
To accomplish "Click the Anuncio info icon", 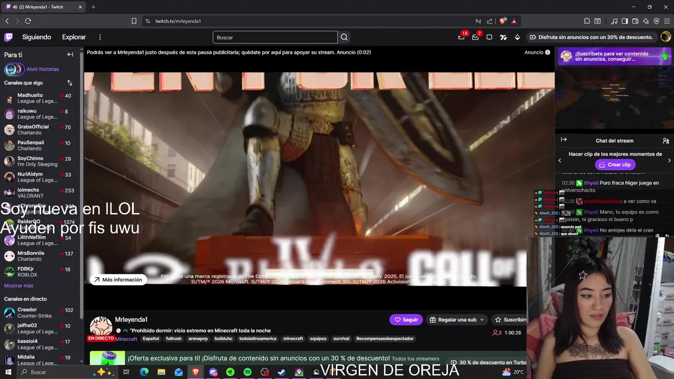I will coord(548,52).
